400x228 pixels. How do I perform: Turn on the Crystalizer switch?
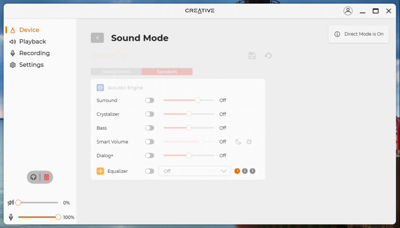coord(150,114)
